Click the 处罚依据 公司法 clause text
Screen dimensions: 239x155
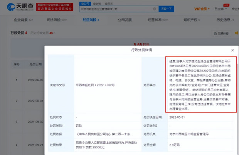103,134
